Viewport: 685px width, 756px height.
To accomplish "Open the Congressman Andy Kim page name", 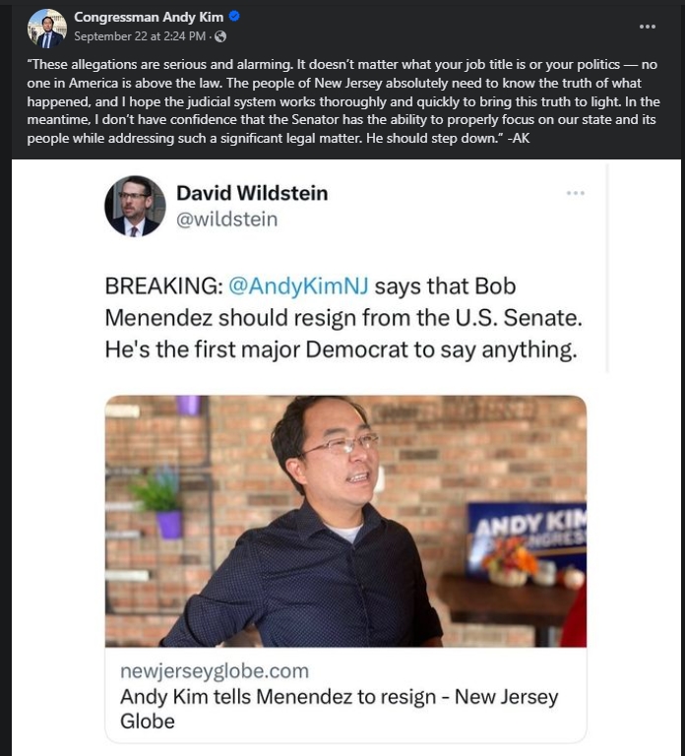I will tap(149, 17).
